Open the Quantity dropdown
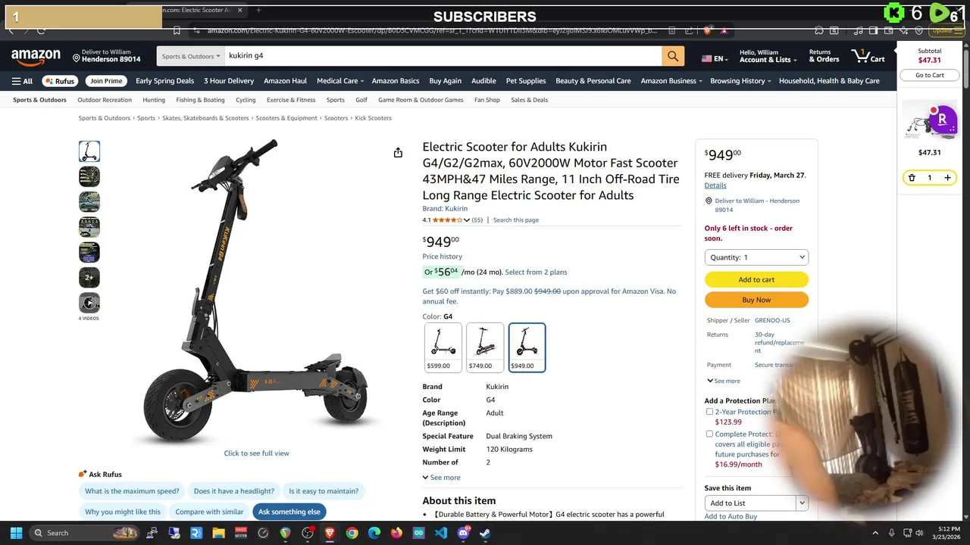 [x=756, y=257]
